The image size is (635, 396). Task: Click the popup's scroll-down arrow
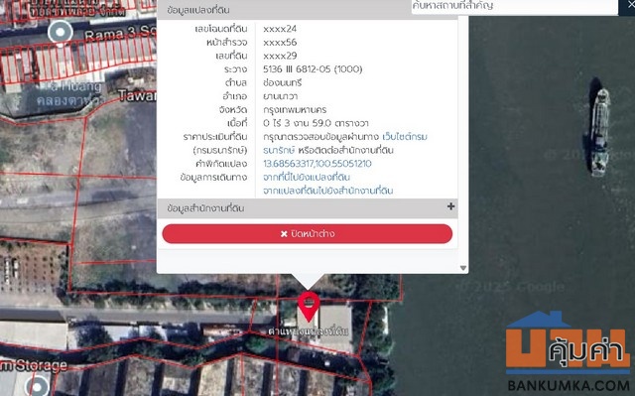tap(463, 268)
